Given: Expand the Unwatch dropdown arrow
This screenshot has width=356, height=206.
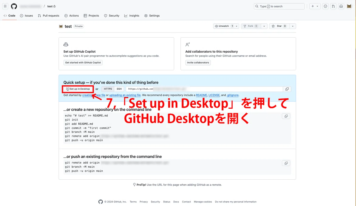Looking at the screenshot, I should (x=237, y=26).
